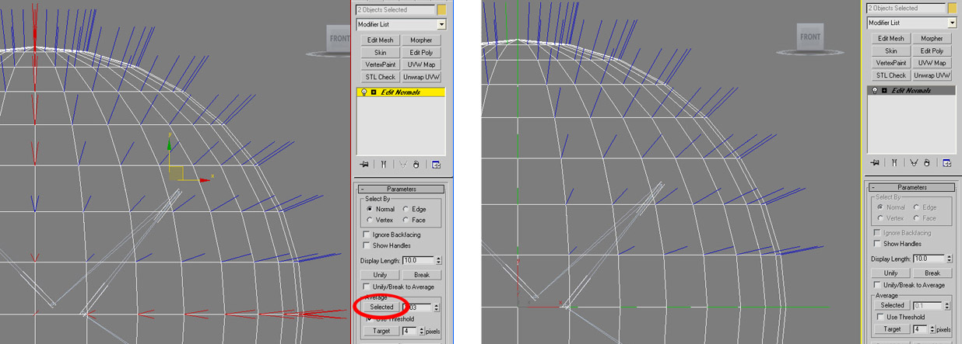Click the circled Selected button under Average
This screenshot has height=344, width=962.
point(381,307)
